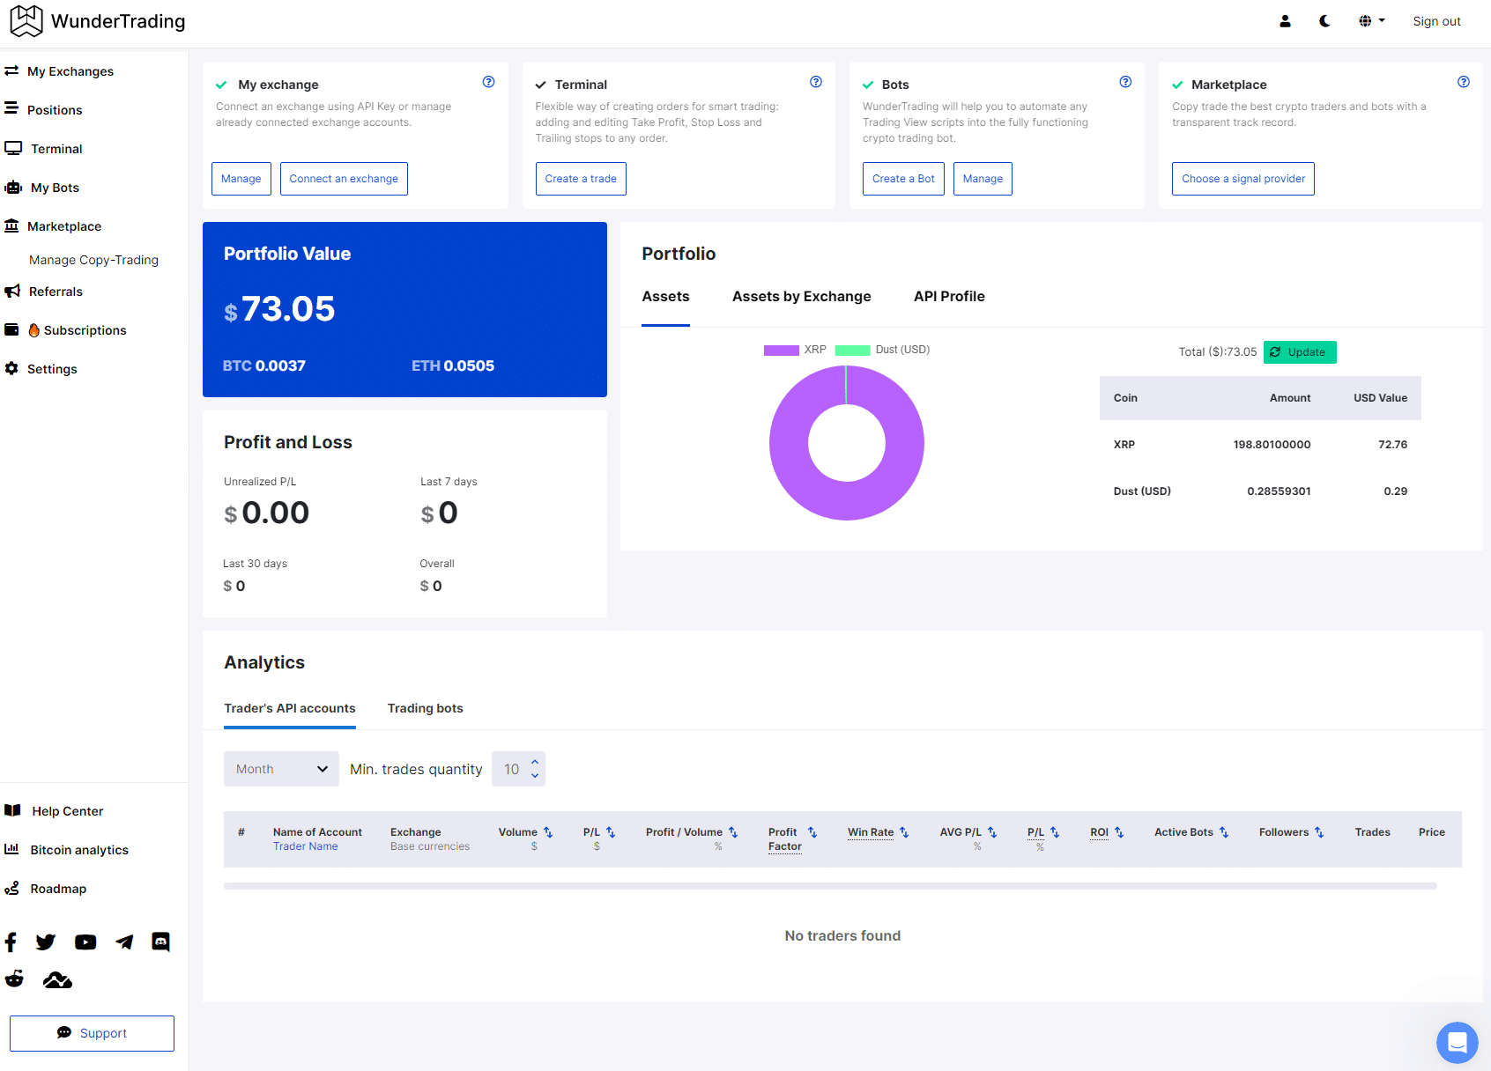Open the language globe dropdown

[1371, 21]
